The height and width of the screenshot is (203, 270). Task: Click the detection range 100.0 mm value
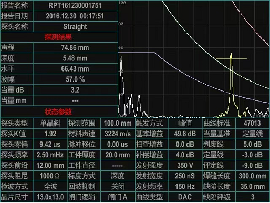pos(118,123)
